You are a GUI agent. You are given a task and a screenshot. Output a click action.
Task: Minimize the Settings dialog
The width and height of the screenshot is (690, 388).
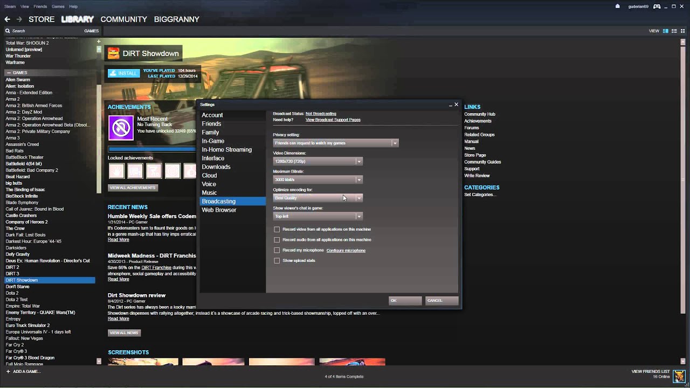point(450,105)
